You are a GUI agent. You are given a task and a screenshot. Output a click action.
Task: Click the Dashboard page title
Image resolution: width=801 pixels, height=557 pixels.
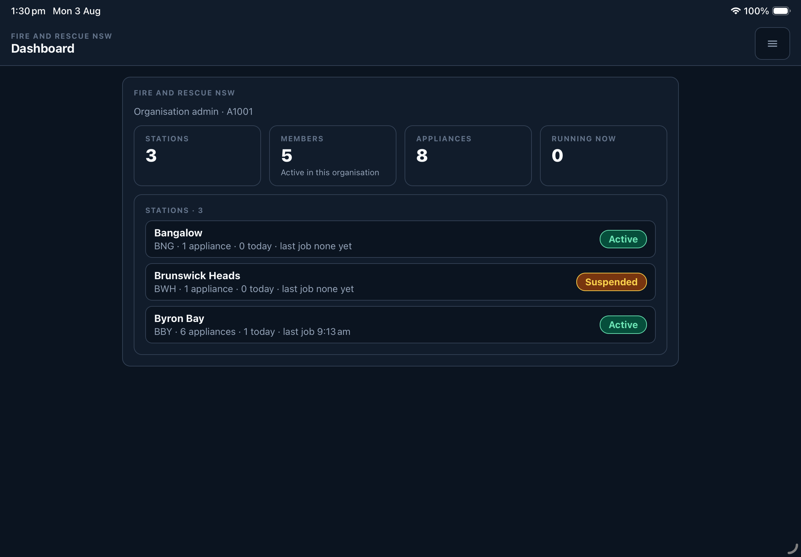click(x=42, y=49)
